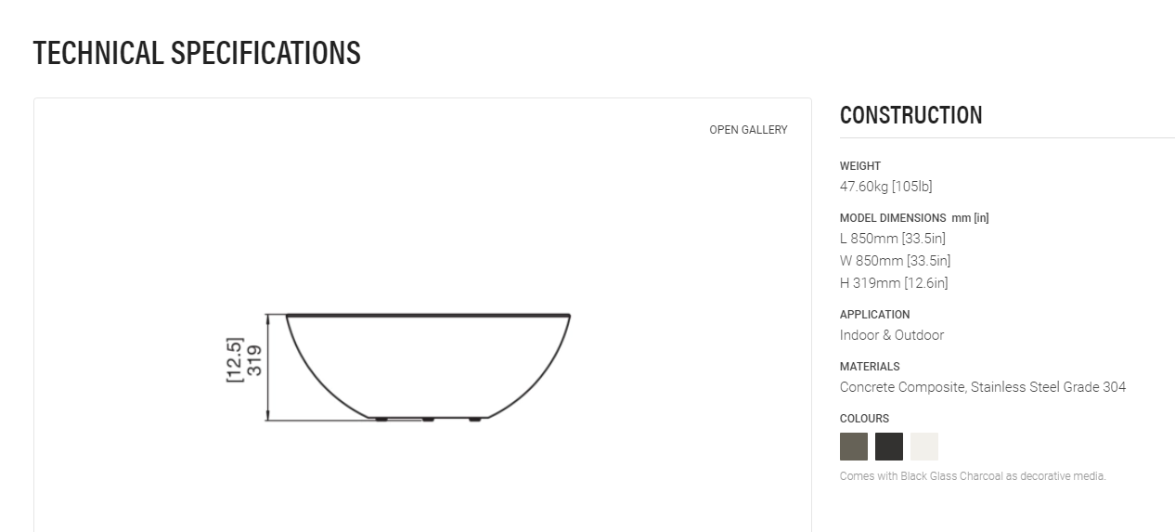This screenshot has height=532, width=1175.
Task: Click the Black Glass Charcoal note
Action: click(x=973, y=476)
